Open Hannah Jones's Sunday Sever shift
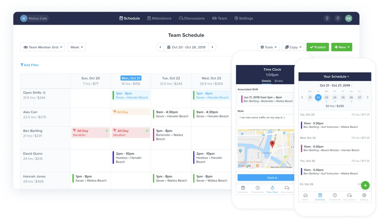 click(91, 178)
